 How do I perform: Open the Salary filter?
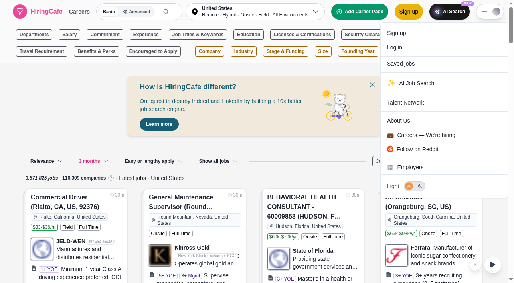69,35
